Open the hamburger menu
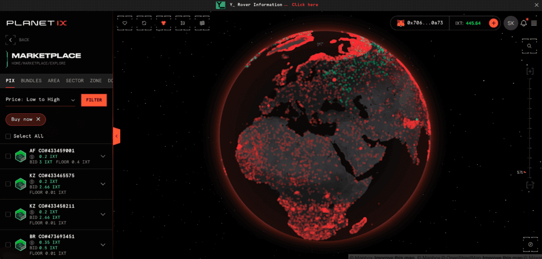The width and height of the screenshot is (542, 259). coord(534,23)
